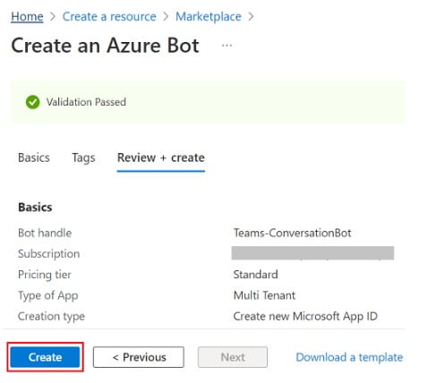Image resolution: width=436 pixels, height=383 pixels.
Task: Switch to the Basics tab
Action: point(34,157)
